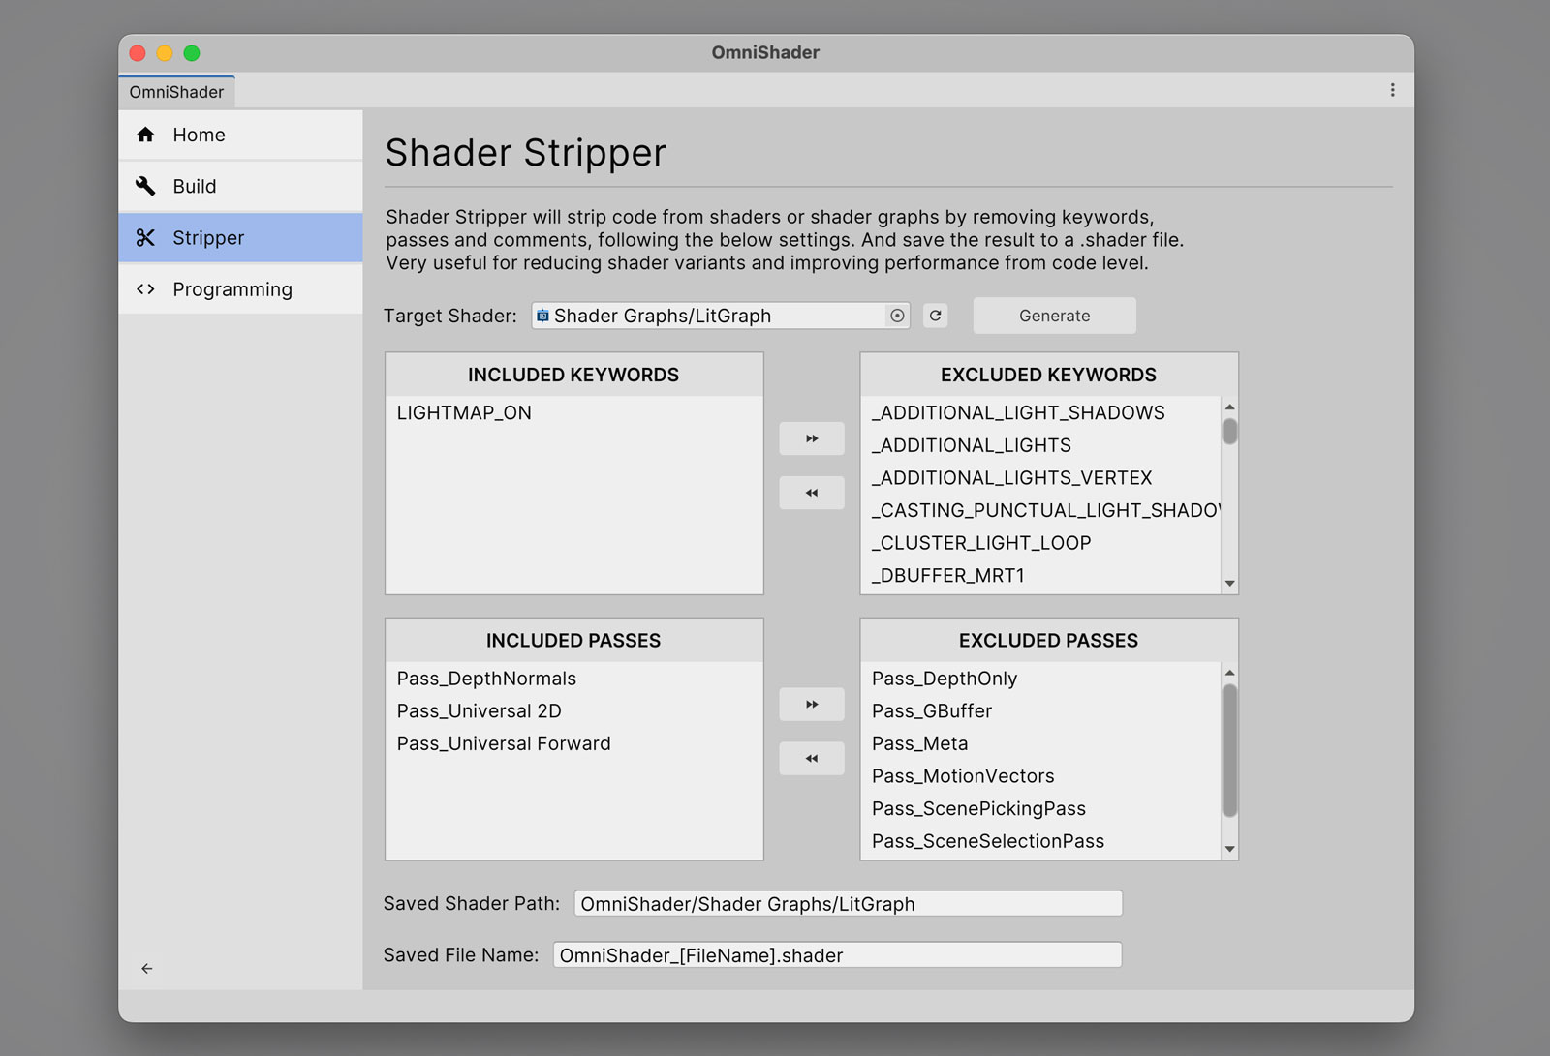Select the Stripper sidebar item
Screen dimensions: 1550x1056
(240, 237)
